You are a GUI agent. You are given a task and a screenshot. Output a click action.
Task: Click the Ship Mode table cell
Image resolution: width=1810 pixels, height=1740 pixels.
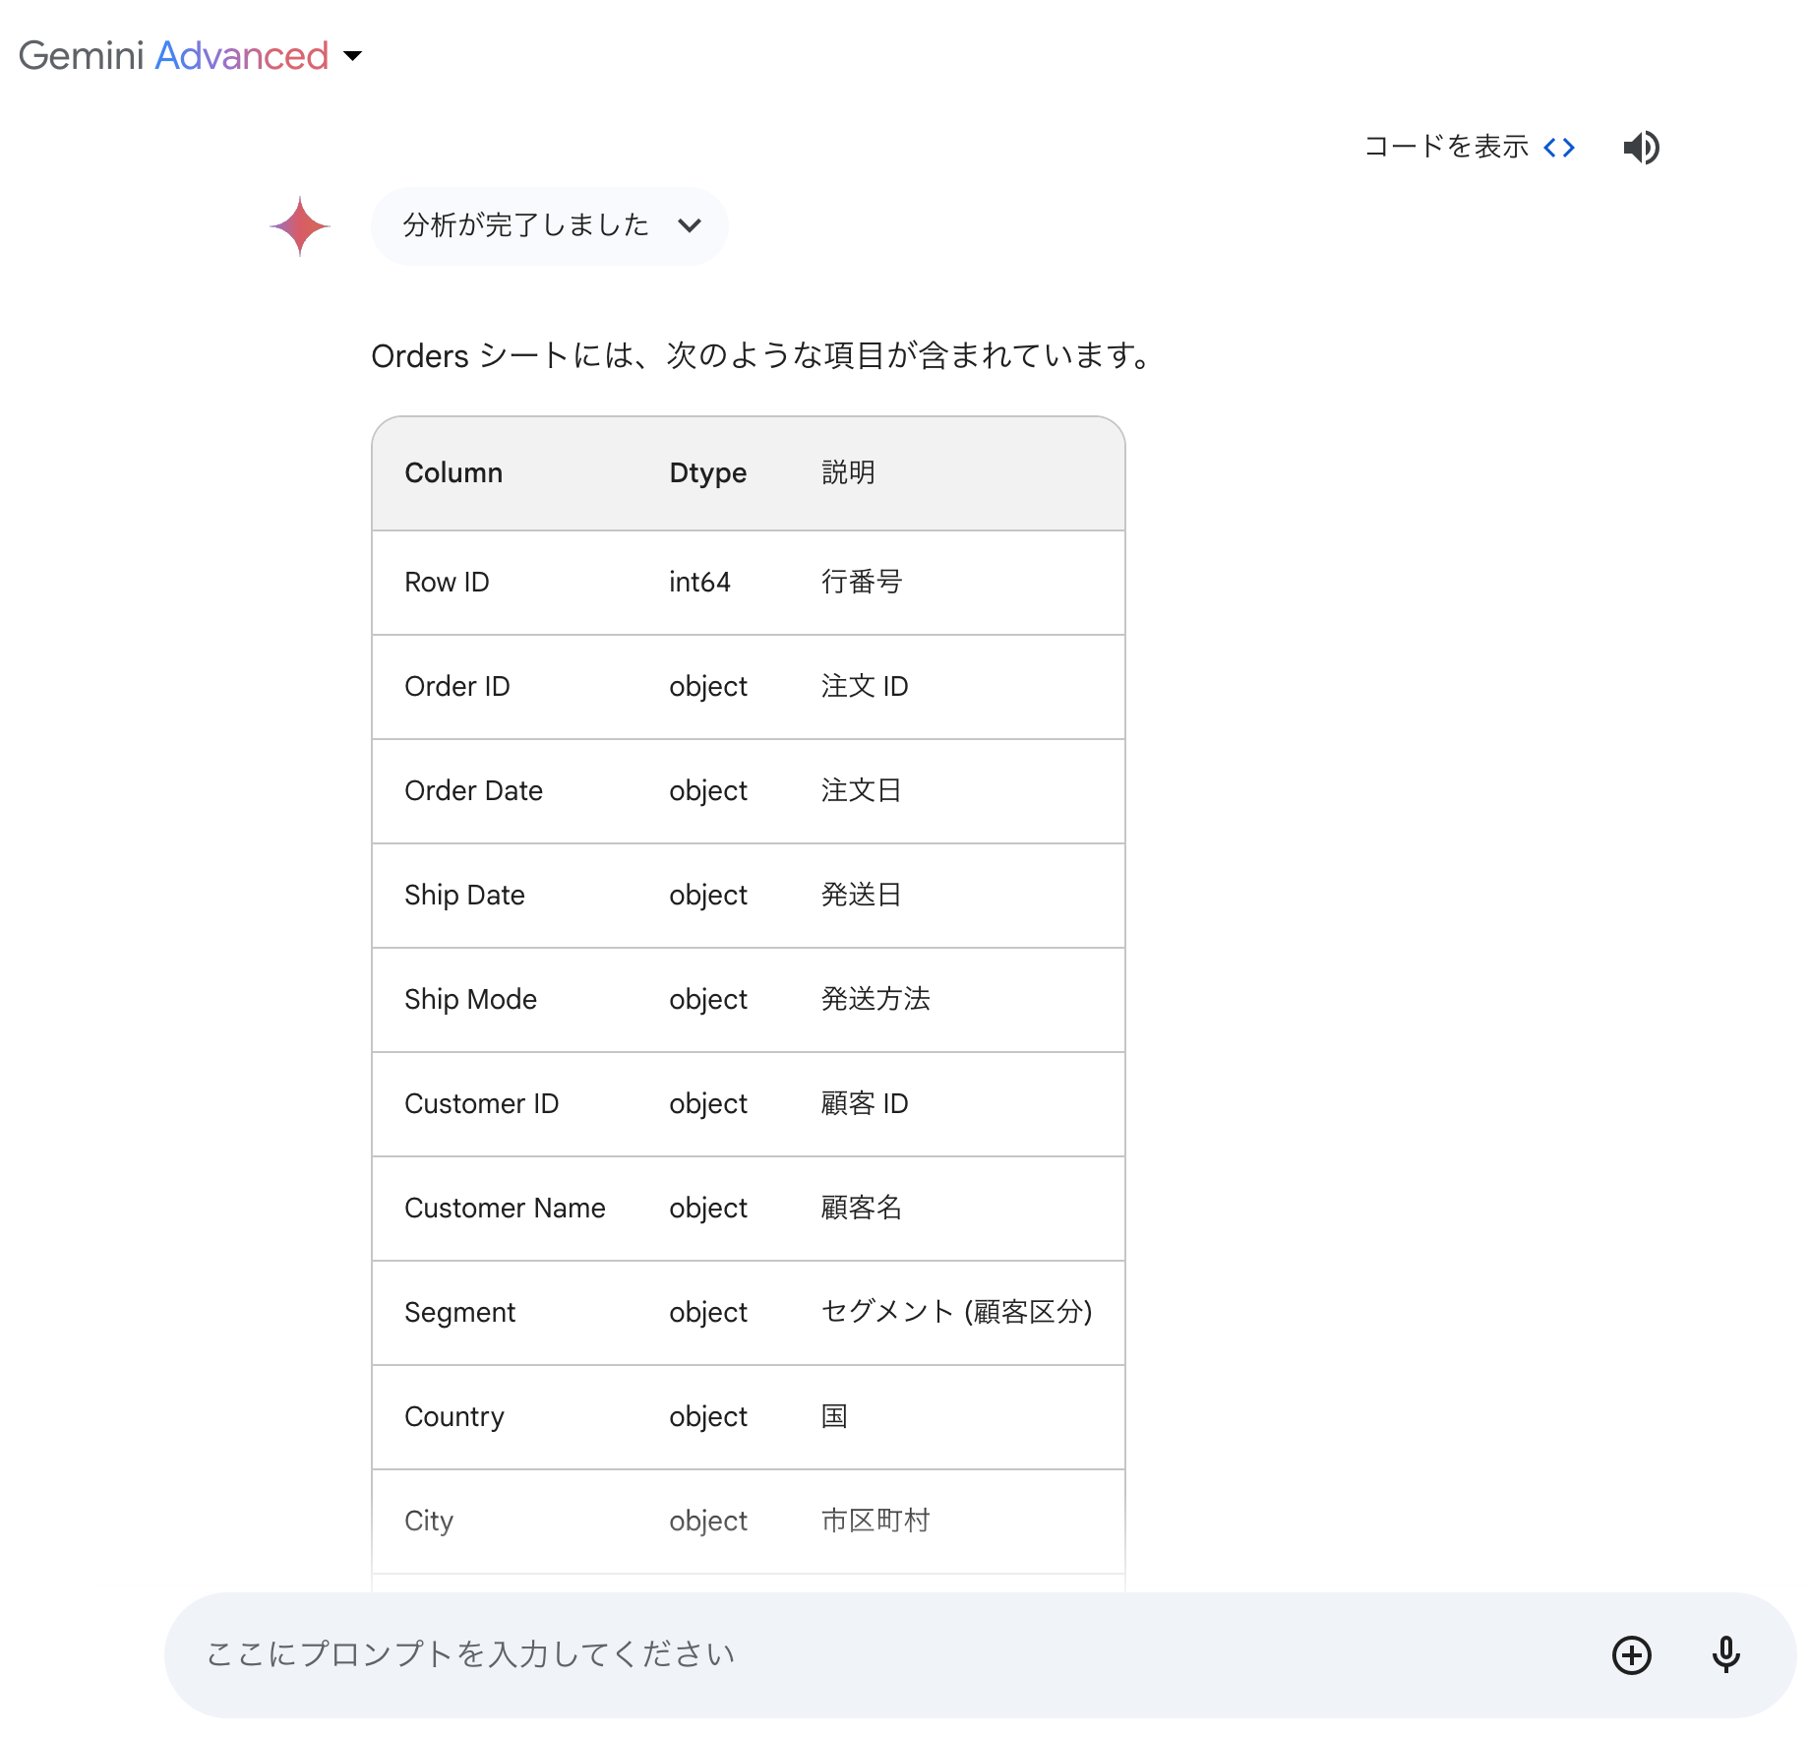coord(470,1000)
